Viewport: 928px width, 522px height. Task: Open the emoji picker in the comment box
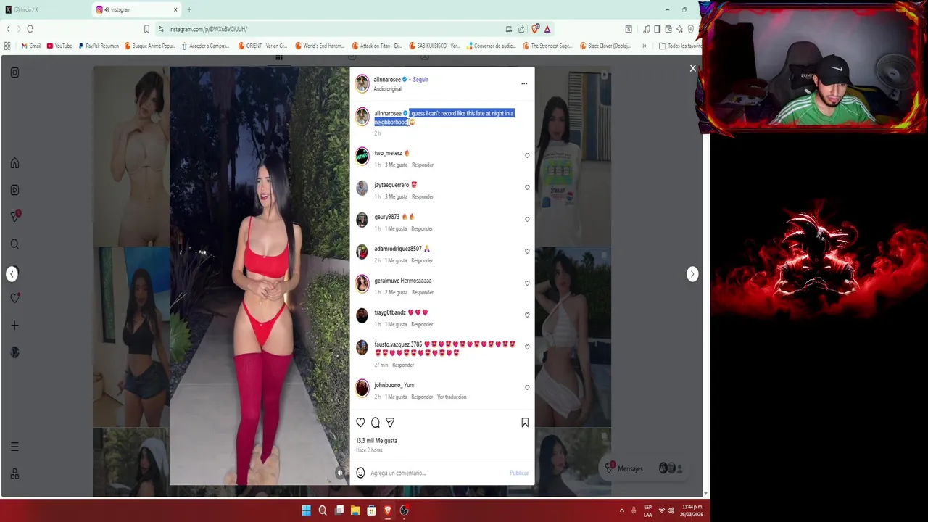click(x=360, y=473)
